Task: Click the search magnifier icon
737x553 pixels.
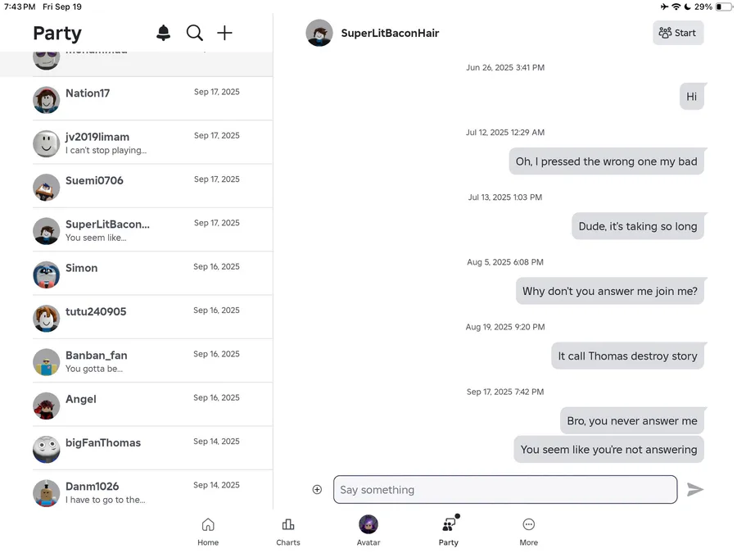Action: click(195, 33)
